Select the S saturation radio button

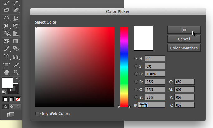[x=136, y=66]
